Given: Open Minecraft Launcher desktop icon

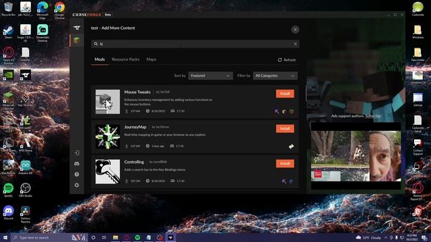Looking at the screenshot, I should (x=8, y=101).
